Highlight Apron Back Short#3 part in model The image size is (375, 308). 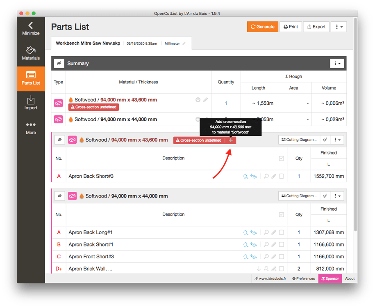[x=246, y=176]
